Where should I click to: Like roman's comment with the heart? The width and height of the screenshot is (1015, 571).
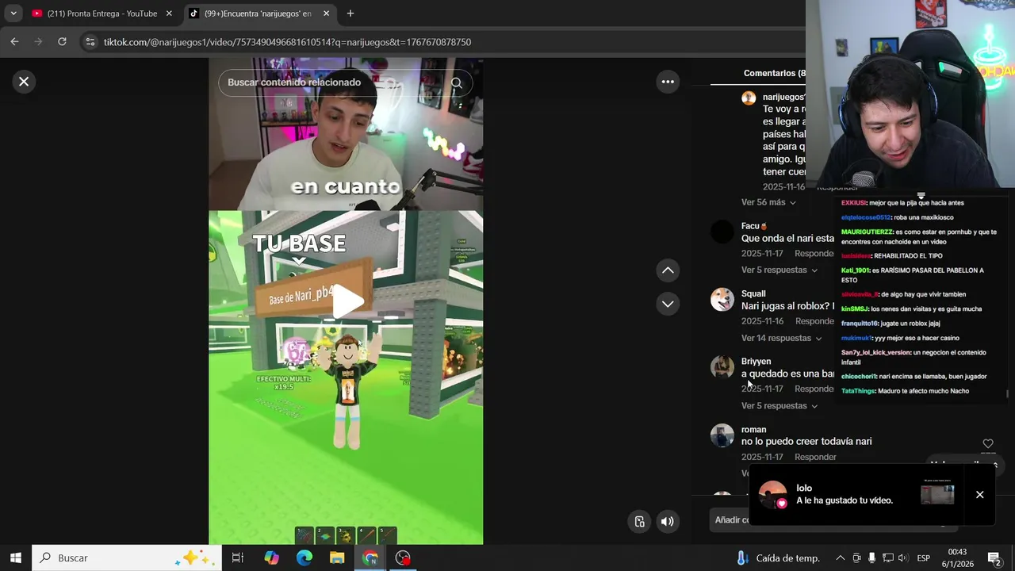coord(988,444)
